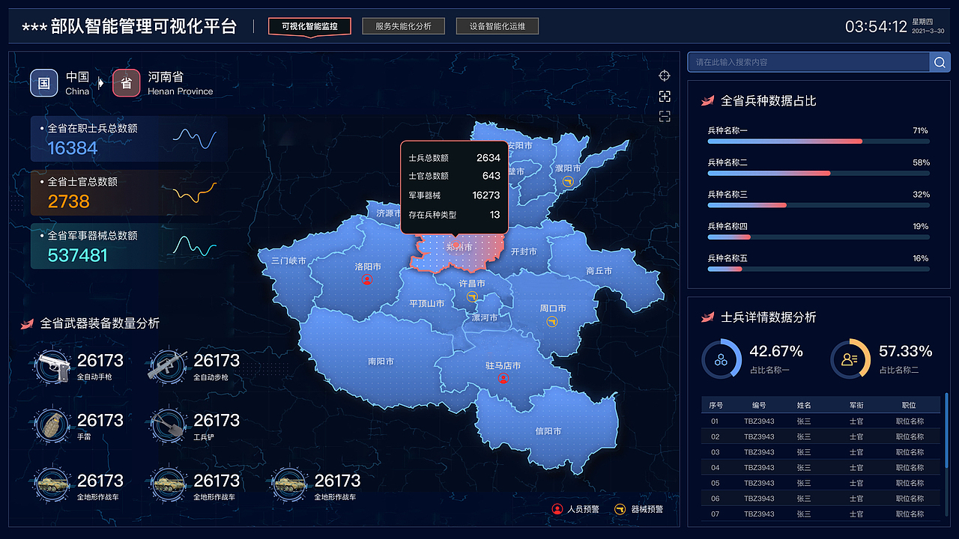Click the clock display 03:54:12

click(x=876, y=26)
